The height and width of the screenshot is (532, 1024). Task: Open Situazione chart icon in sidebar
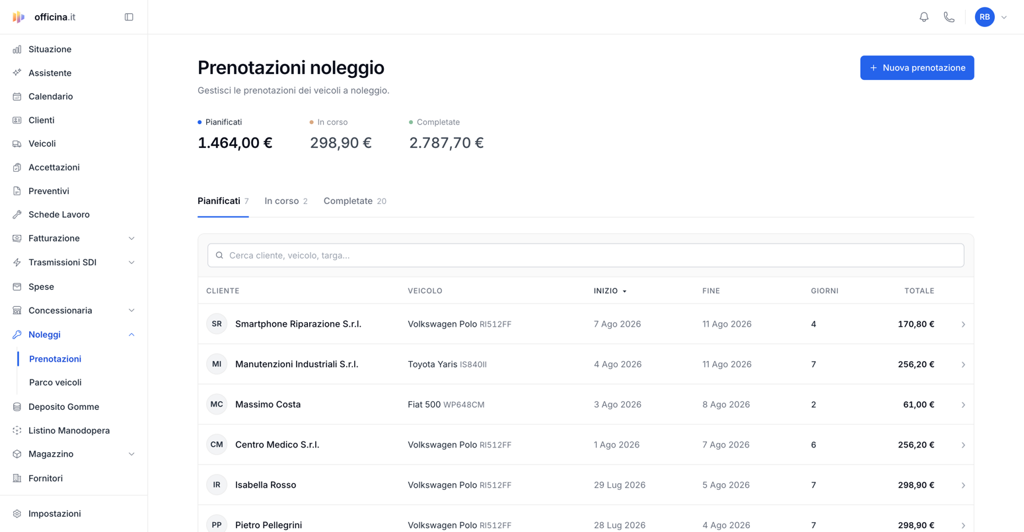pyautogui.click(x=17, y=50)
